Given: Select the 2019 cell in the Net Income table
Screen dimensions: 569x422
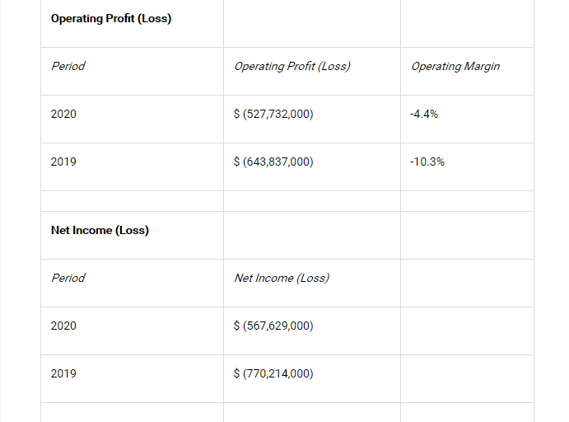Looking at the screenshot, I should [x=63, y=373].
